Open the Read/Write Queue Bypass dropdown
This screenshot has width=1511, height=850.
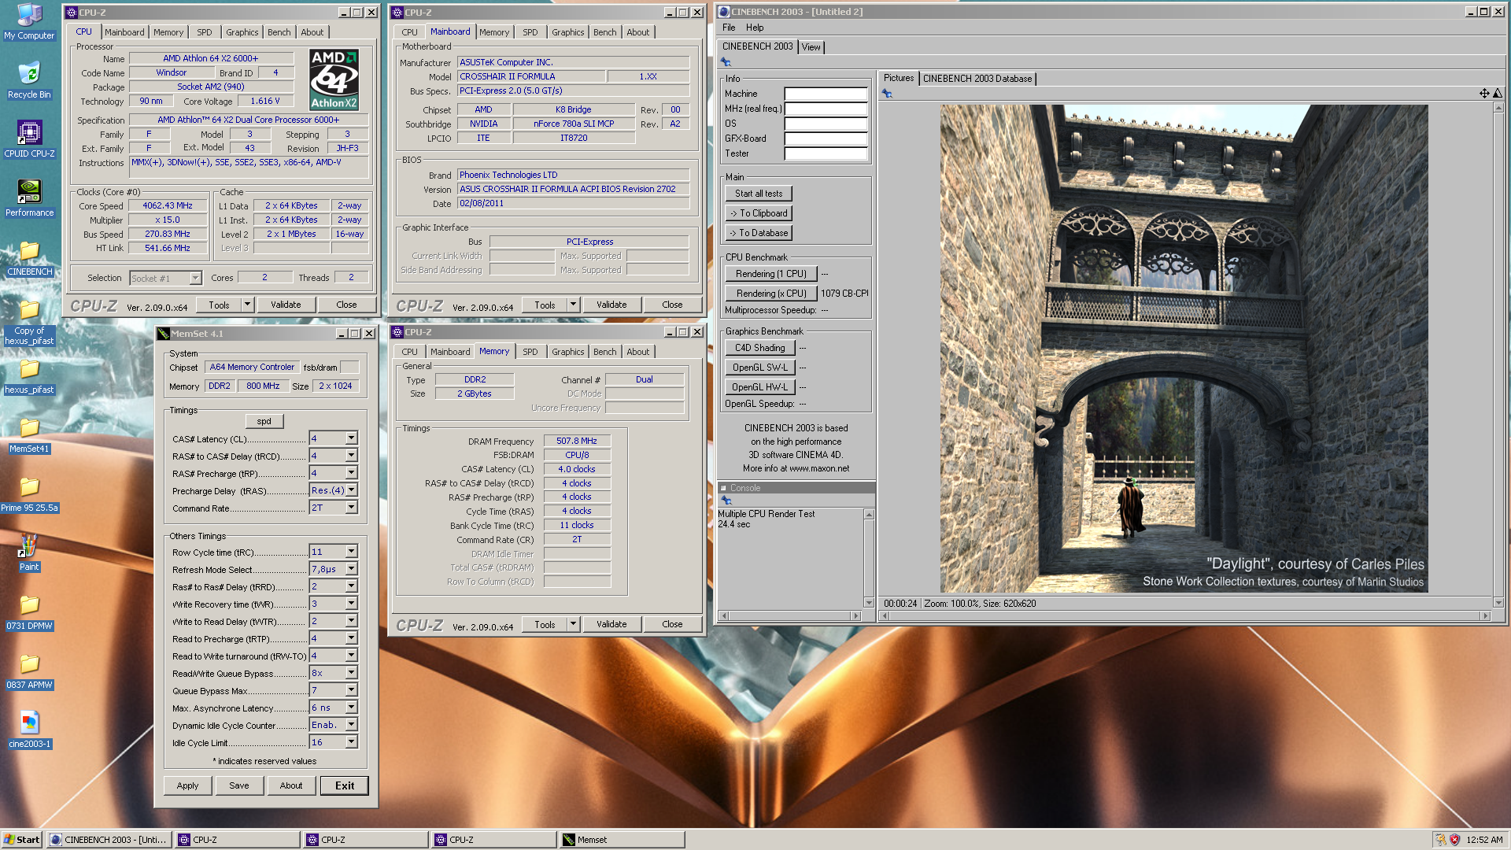point(351,673)
